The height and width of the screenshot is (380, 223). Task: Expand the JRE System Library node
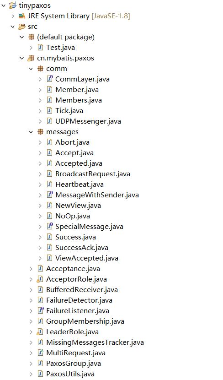click(13, 16)
